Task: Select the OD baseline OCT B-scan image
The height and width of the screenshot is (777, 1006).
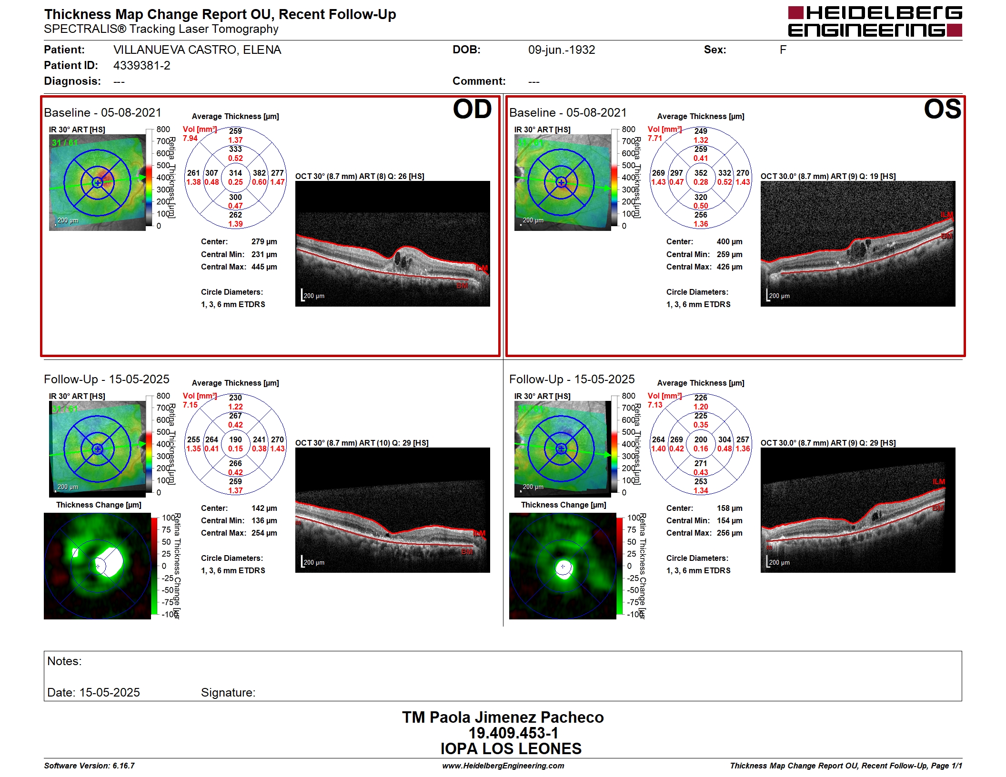Action: coord(392,244)
